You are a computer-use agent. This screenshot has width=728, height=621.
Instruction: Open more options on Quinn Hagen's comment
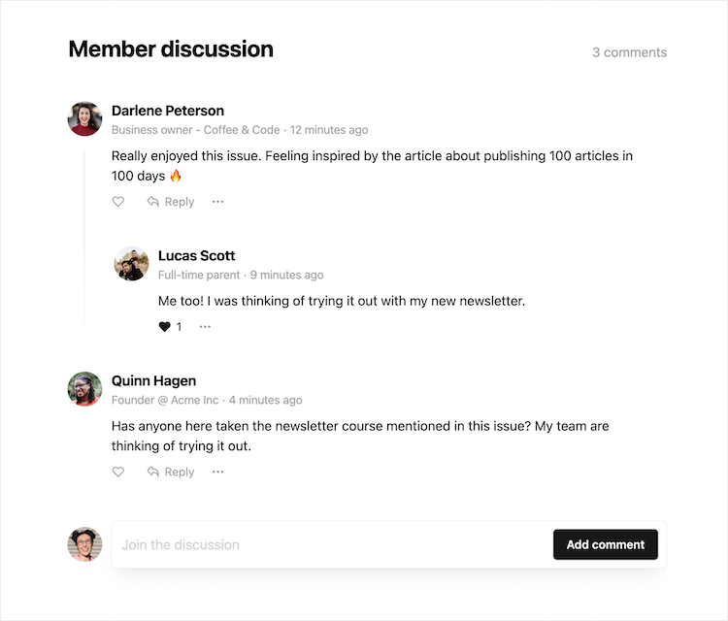pyautogui.click(x=217, y=472)
